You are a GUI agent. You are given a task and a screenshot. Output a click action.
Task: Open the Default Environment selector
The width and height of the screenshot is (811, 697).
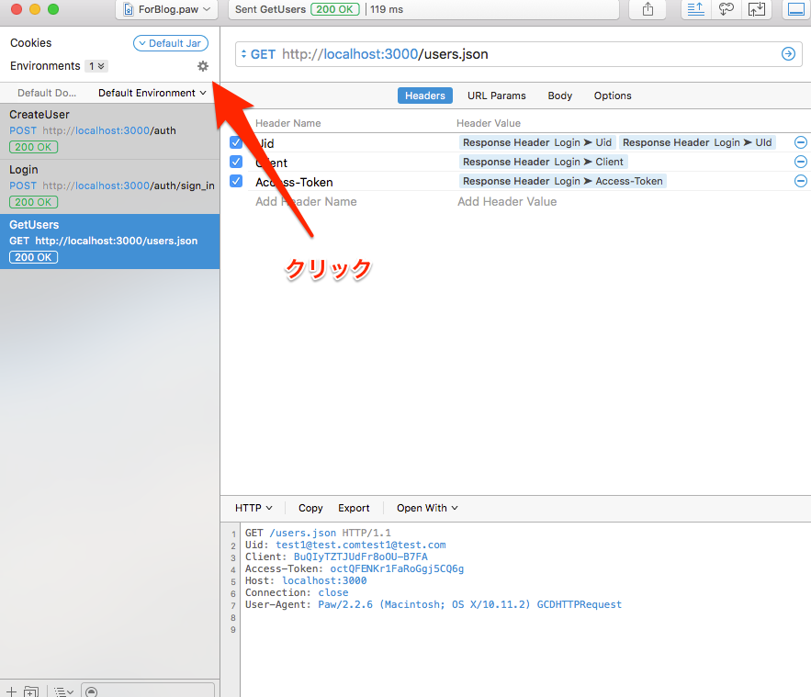coord(152,93)
